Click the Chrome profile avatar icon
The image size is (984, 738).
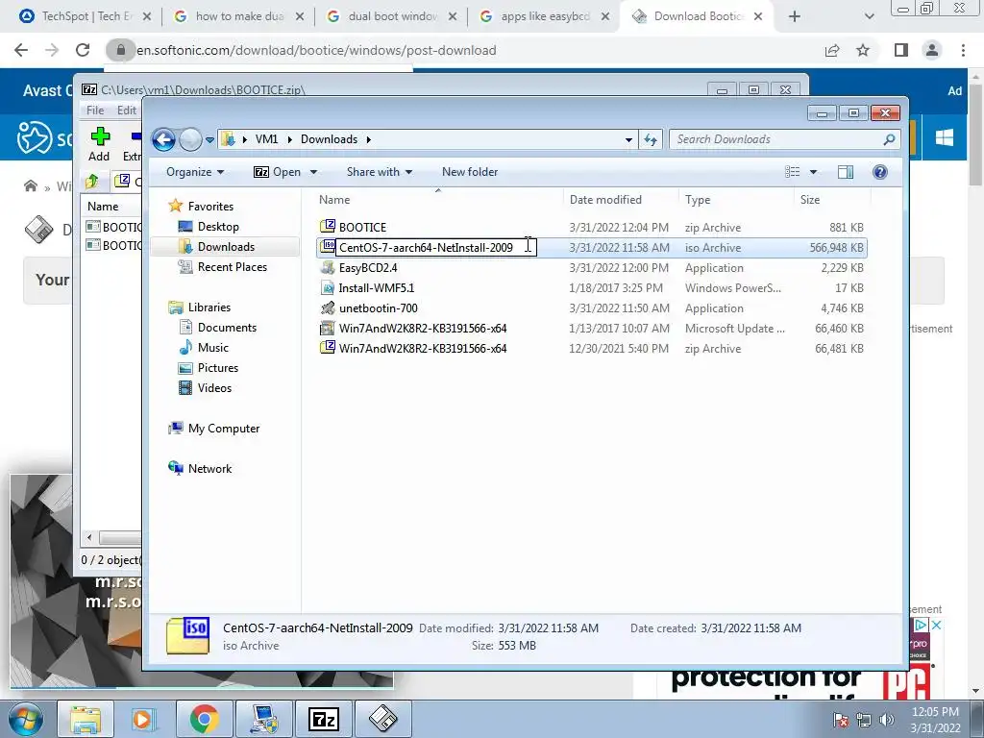pyautogui.click(x=932, y=50)
